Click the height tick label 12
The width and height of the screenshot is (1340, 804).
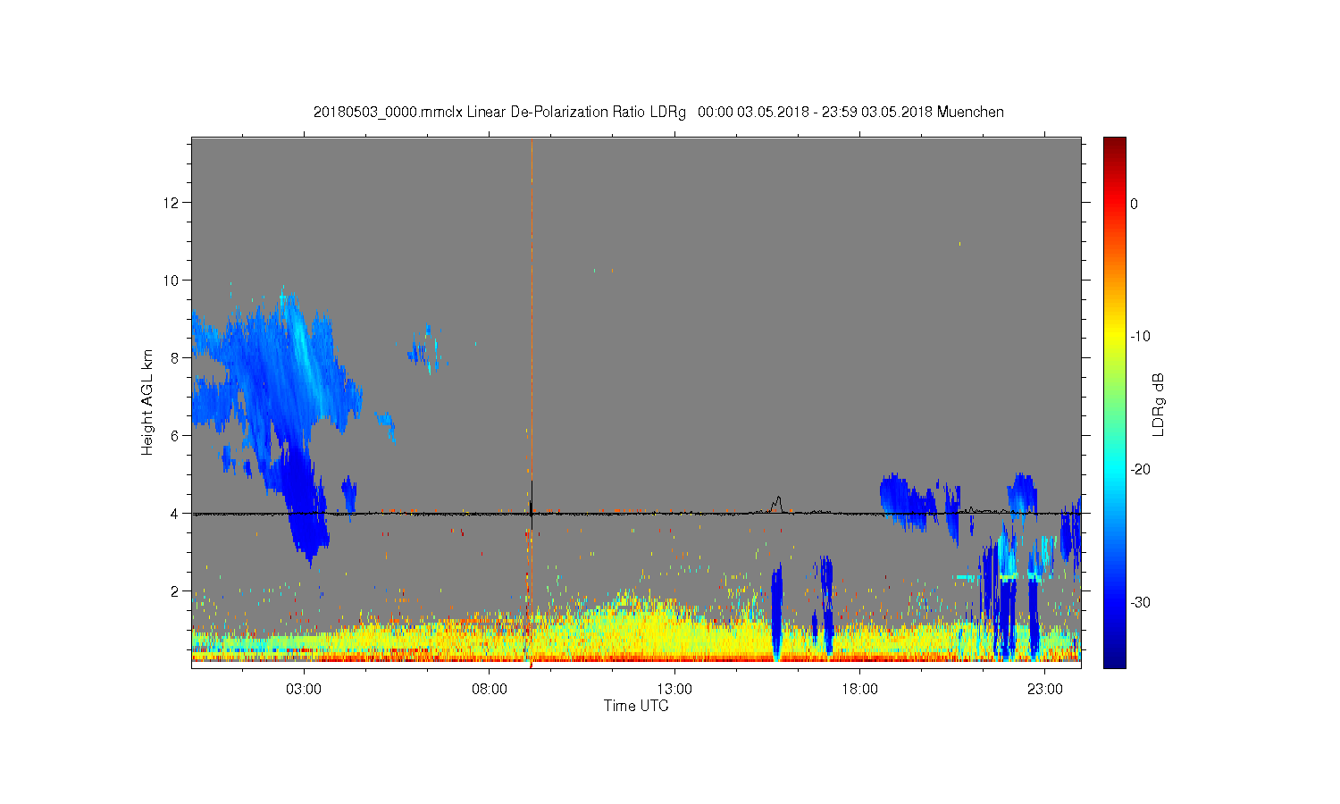coord(172,203)
